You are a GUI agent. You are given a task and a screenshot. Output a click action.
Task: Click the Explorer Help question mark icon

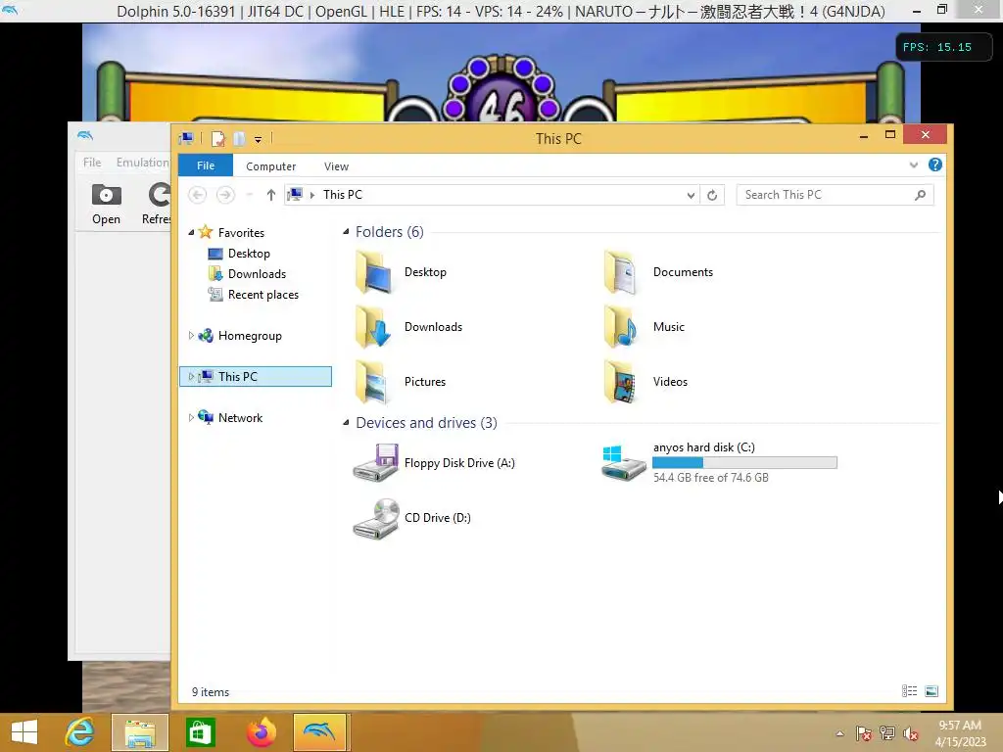[x=935, y=164]
